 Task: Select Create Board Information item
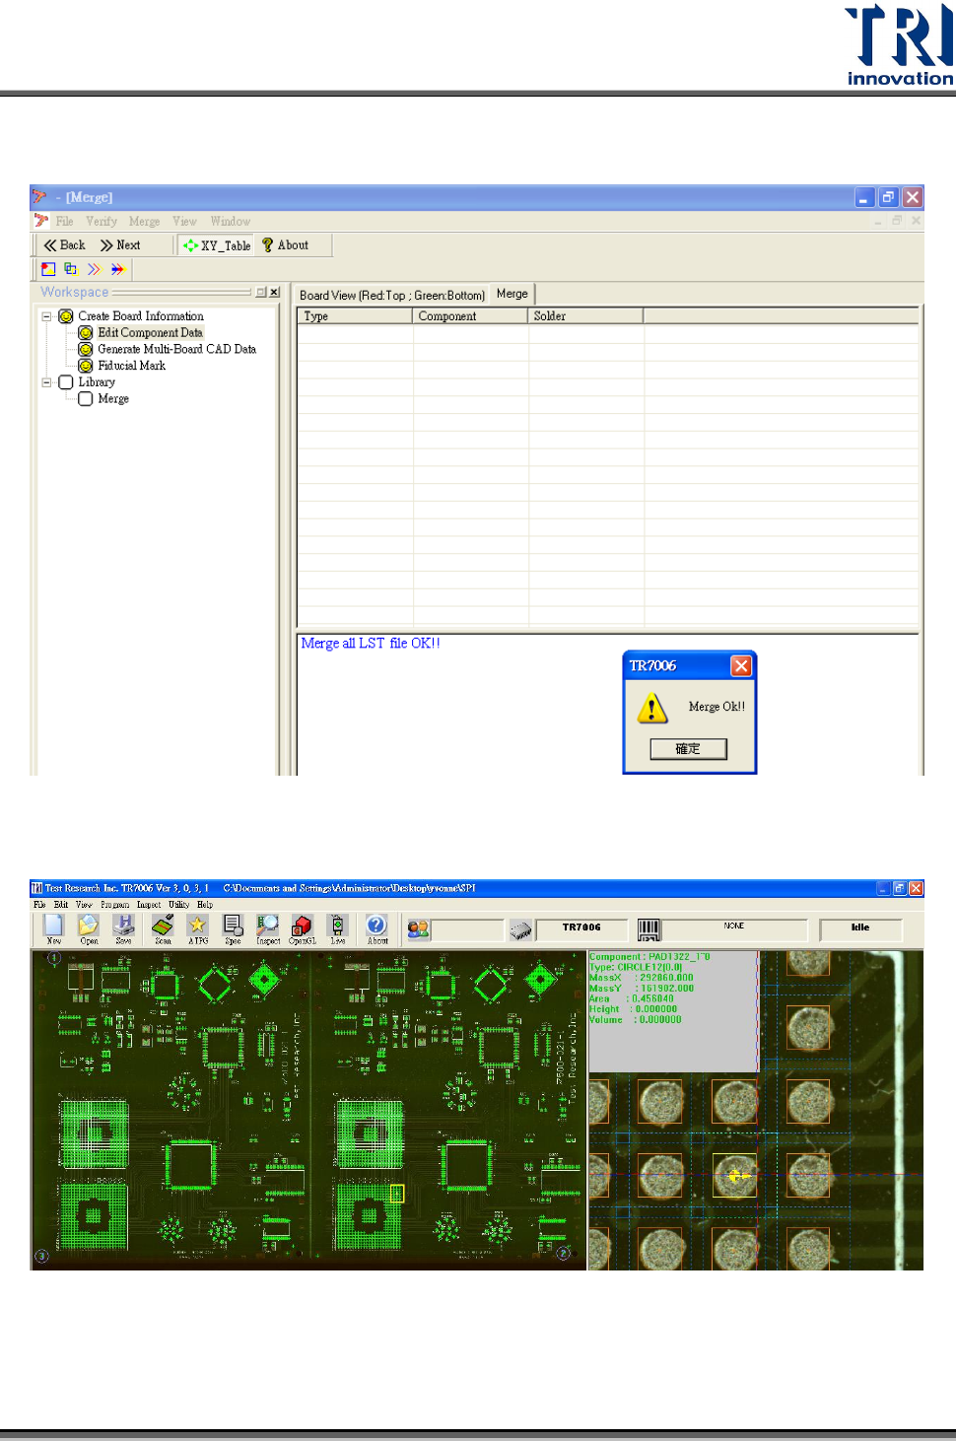141,316
